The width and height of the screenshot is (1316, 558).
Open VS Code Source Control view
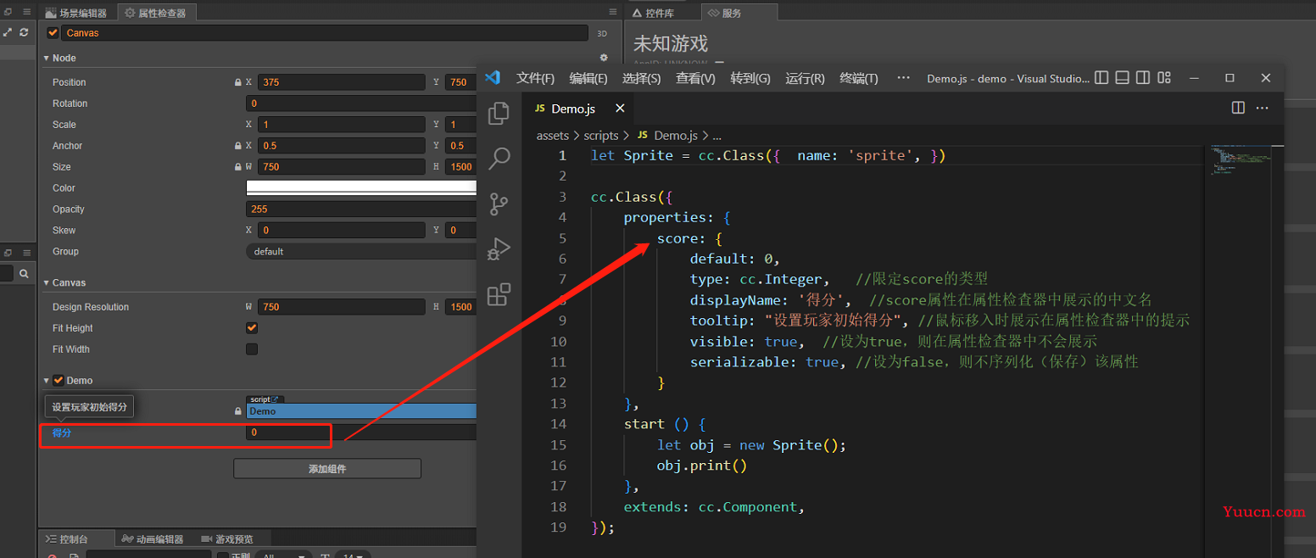point(499,204)
